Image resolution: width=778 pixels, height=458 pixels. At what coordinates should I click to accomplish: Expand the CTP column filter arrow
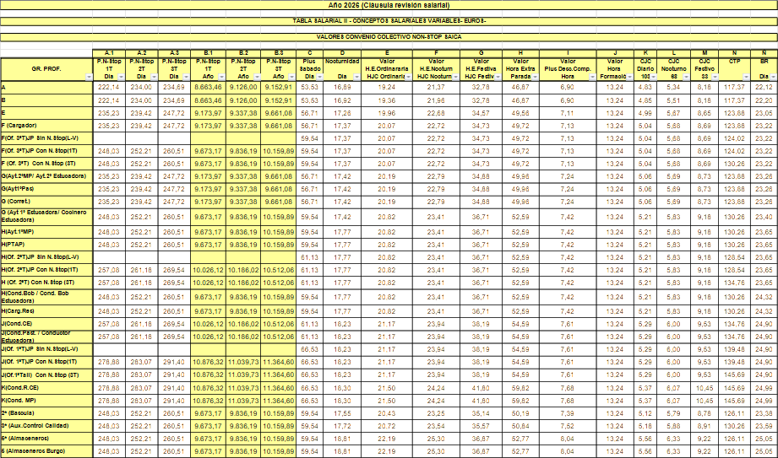click(x=746, y=77)
